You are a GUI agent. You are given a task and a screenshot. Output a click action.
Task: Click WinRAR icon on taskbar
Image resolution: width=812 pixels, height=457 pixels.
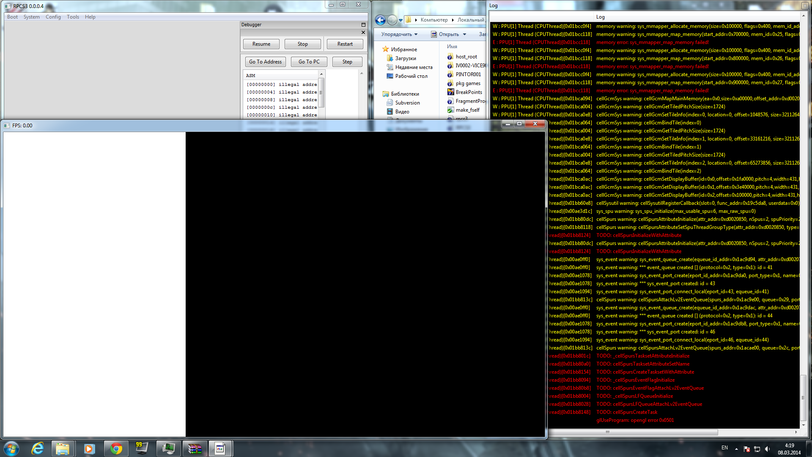(x=195, y=449)
